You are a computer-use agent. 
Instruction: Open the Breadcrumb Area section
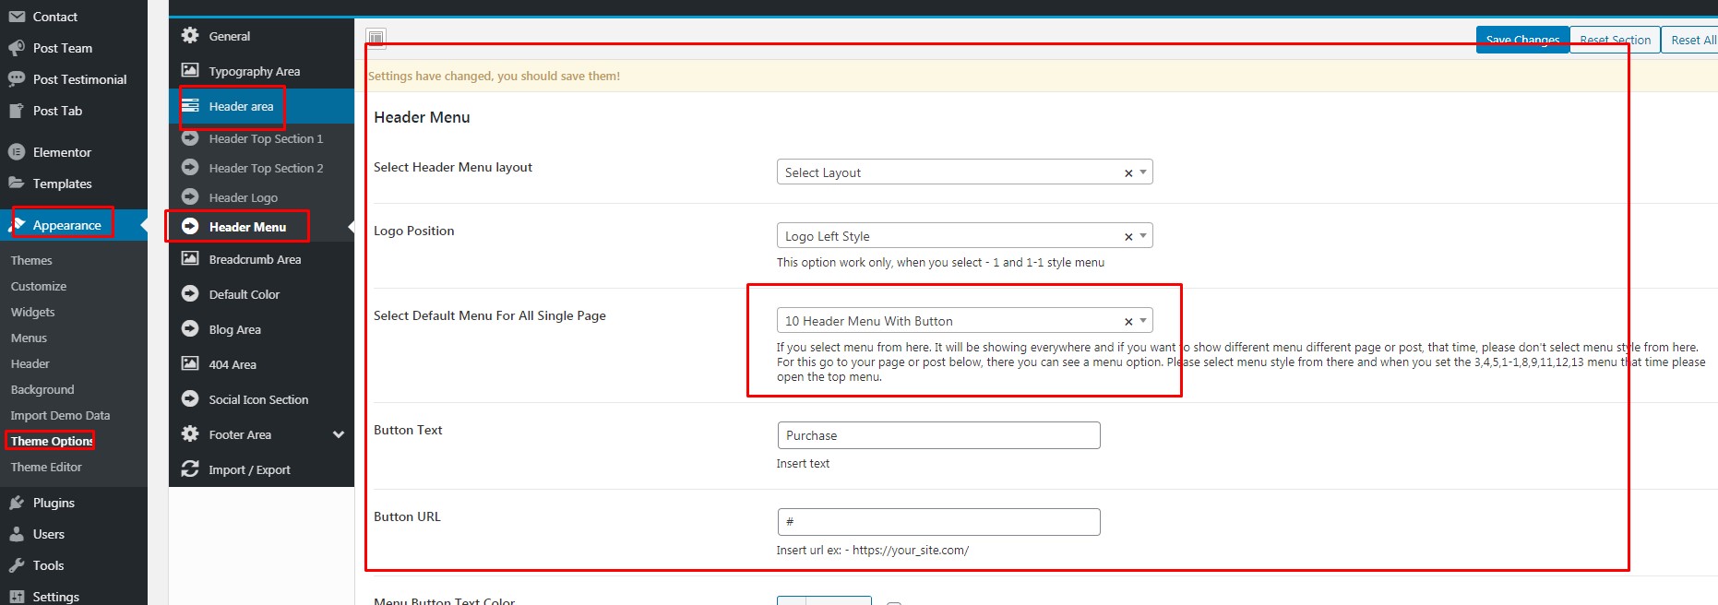(x=261, y=259)
